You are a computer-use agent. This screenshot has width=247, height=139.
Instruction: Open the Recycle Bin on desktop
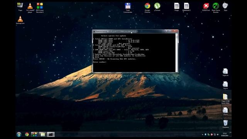point(225,124)
